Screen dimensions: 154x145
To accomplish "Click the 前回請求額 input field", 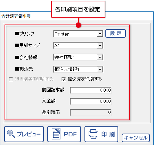I will coord(91,90).
